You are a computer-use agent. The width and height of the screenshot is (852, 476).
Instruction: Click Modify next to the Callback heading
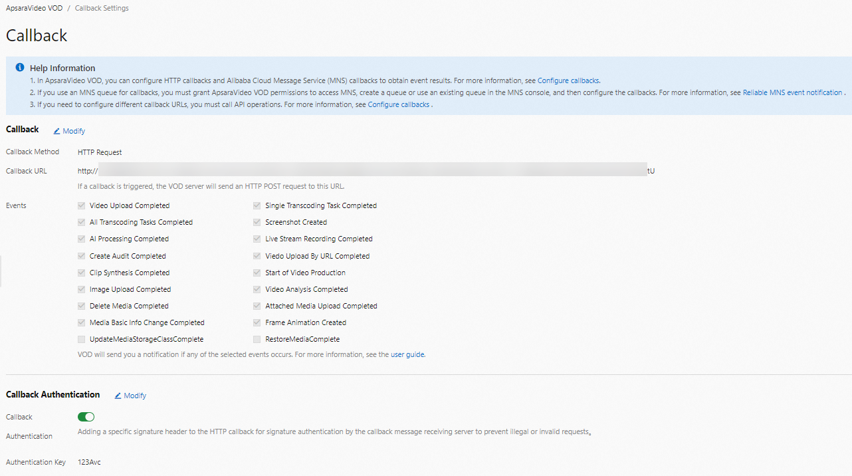click(74, 131)
